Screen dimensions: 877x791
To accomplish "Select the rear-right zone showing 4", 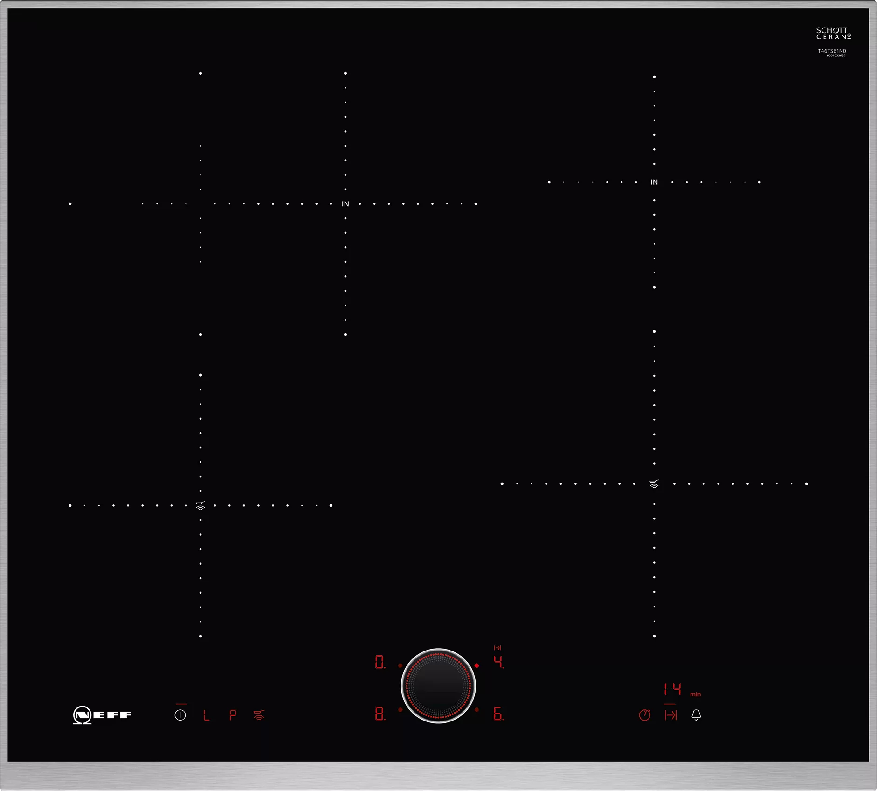I will 498,662.
